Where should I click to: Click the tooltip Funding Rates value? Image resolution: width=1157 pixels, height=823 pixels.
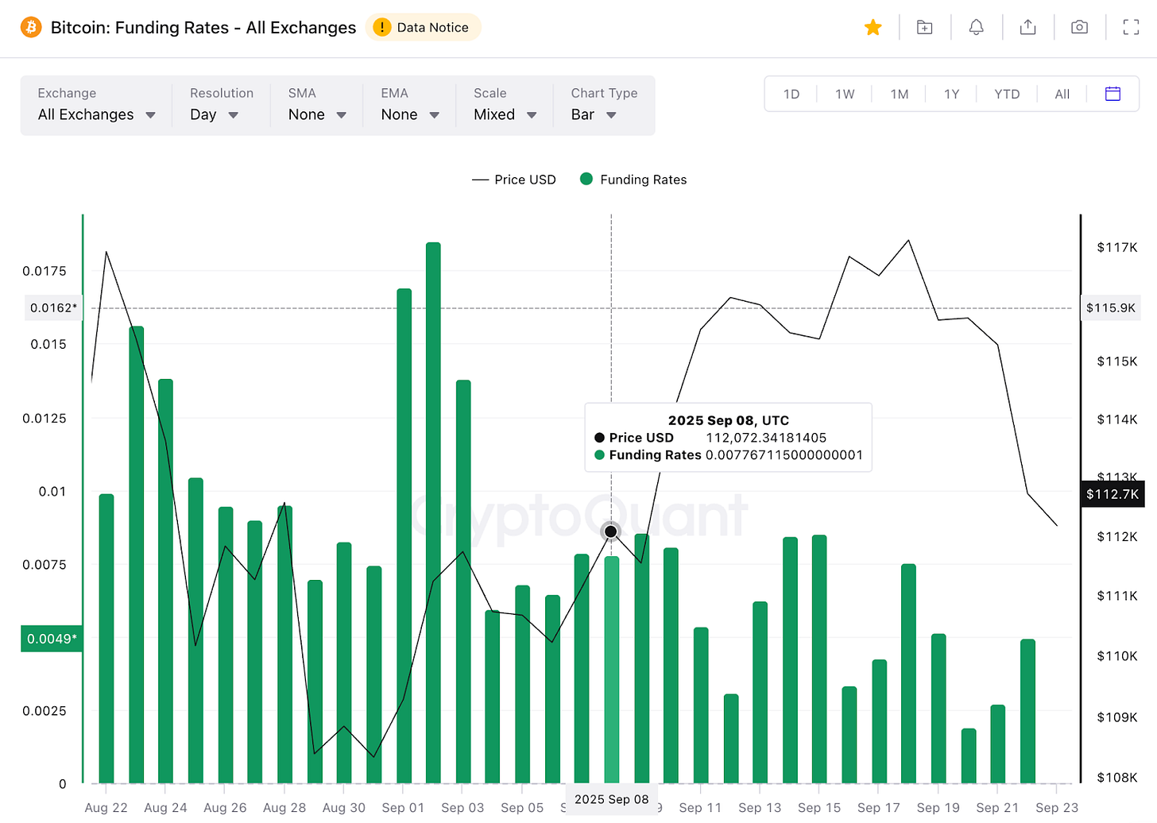(x=784, y=455)
